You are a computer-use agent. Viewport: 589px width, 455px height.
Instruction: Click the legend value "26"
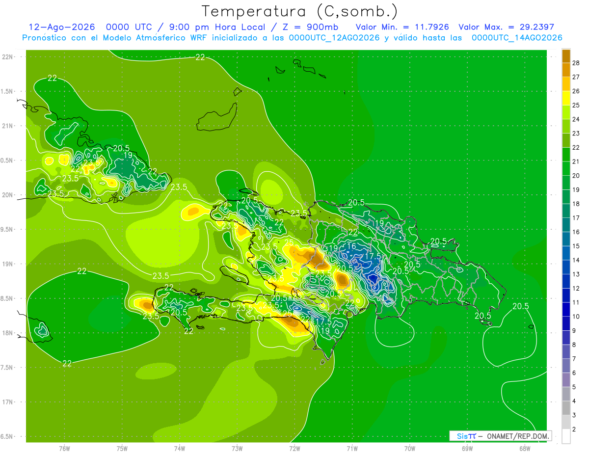(577, 91)
